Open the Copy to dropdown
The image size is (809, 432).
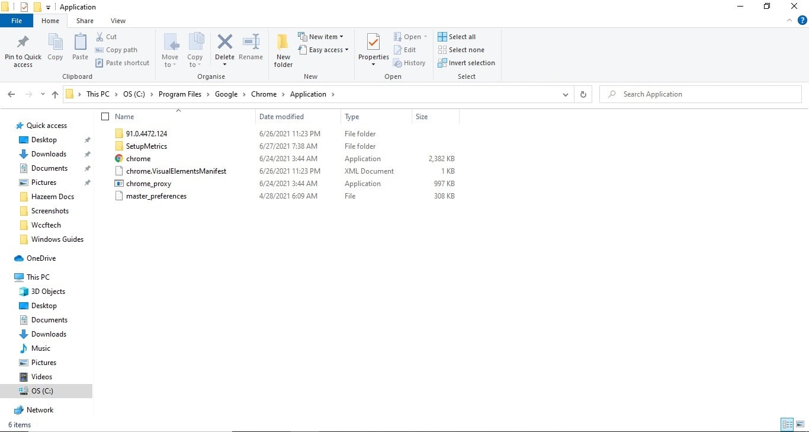[x=195, y=50]
